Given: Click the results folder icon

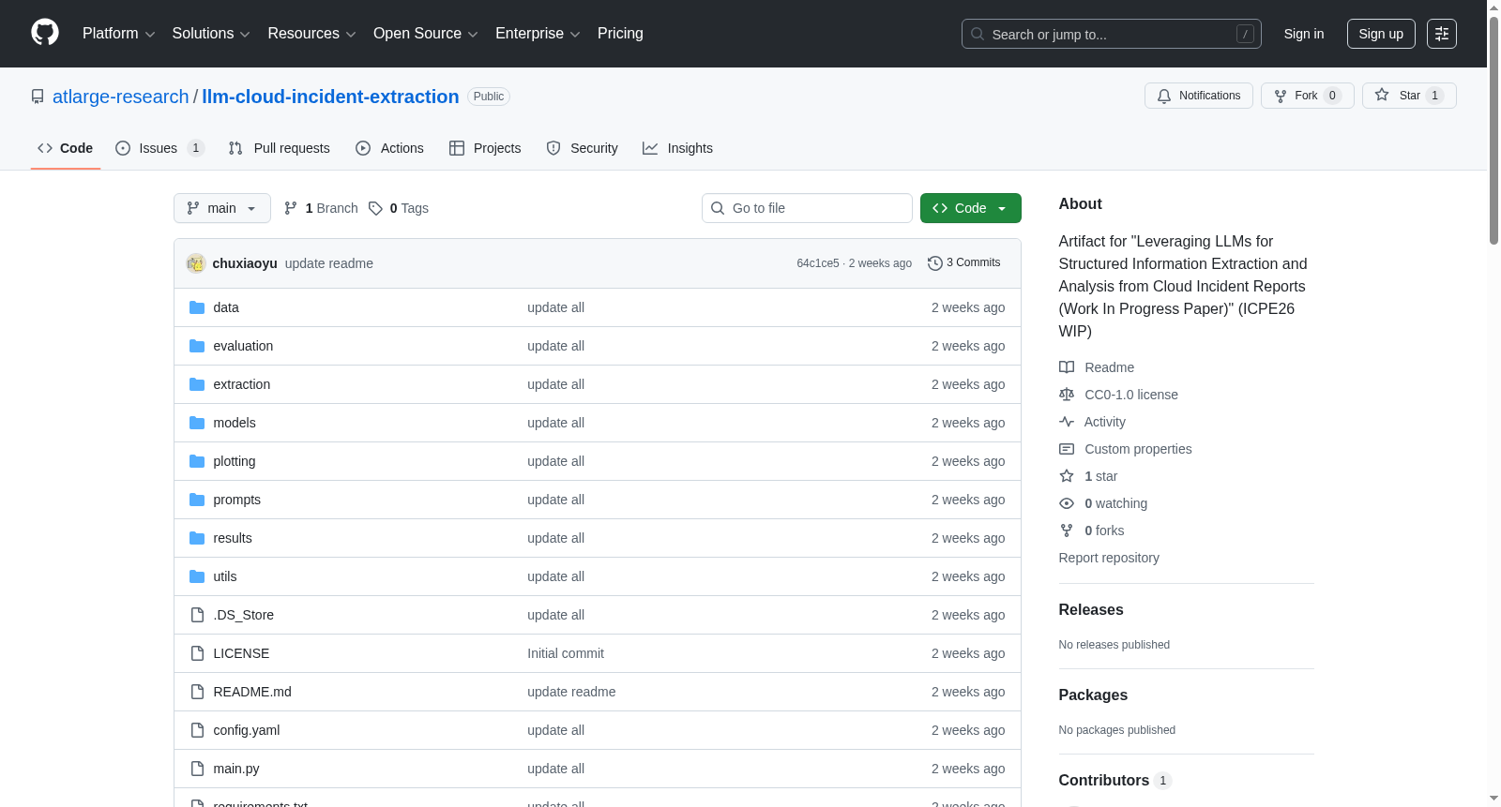Looking at the screenshot, I should 197,538.
